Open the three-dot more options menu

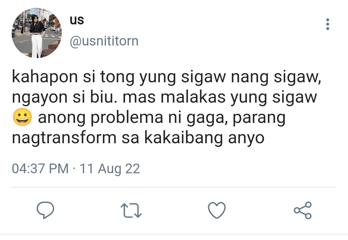[x=328, y=24]
